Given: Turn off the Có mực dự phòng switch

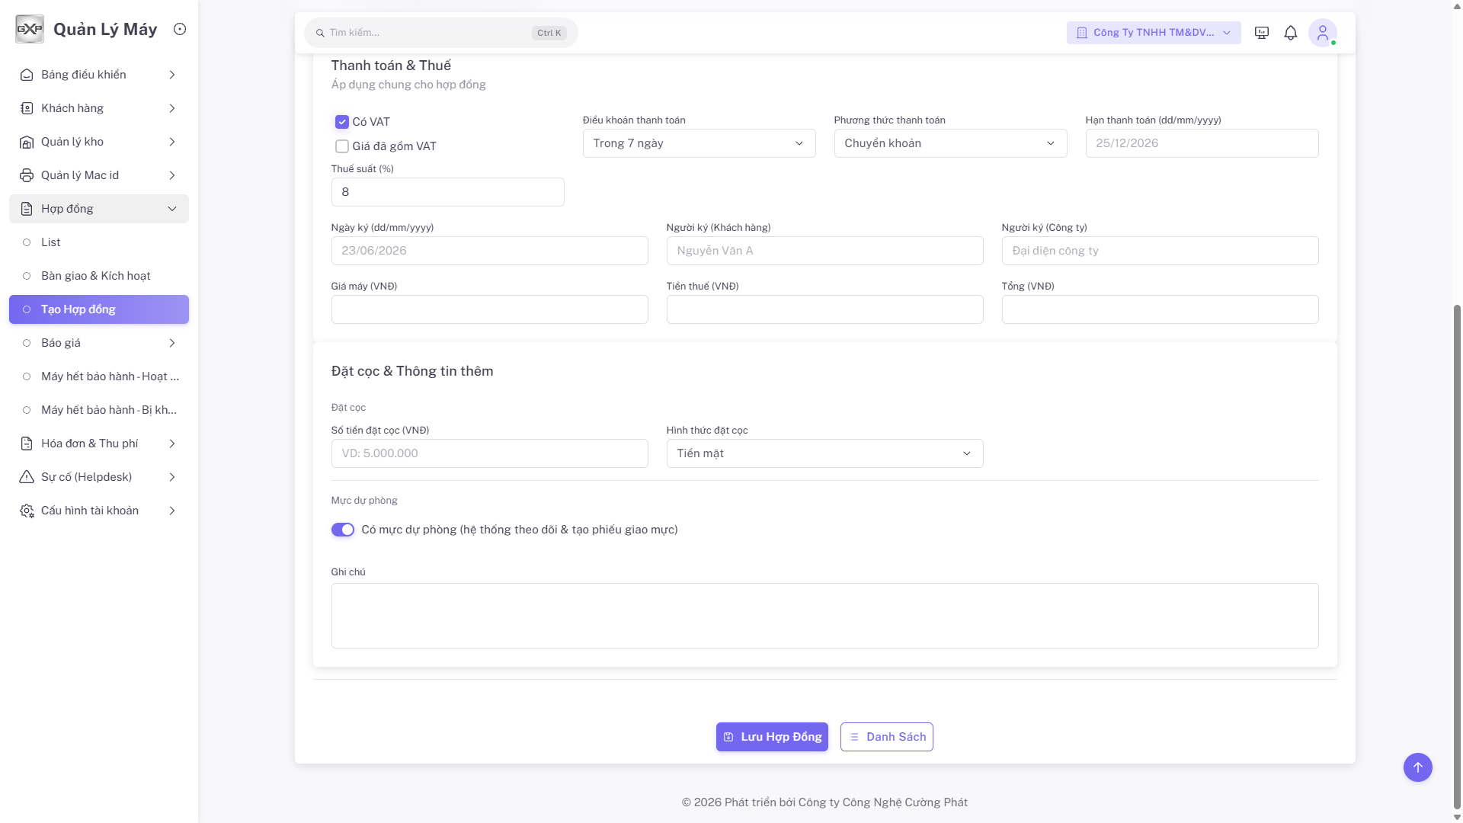Looking at the screenshot, I should pyautogui.click(x=343, y=530).
